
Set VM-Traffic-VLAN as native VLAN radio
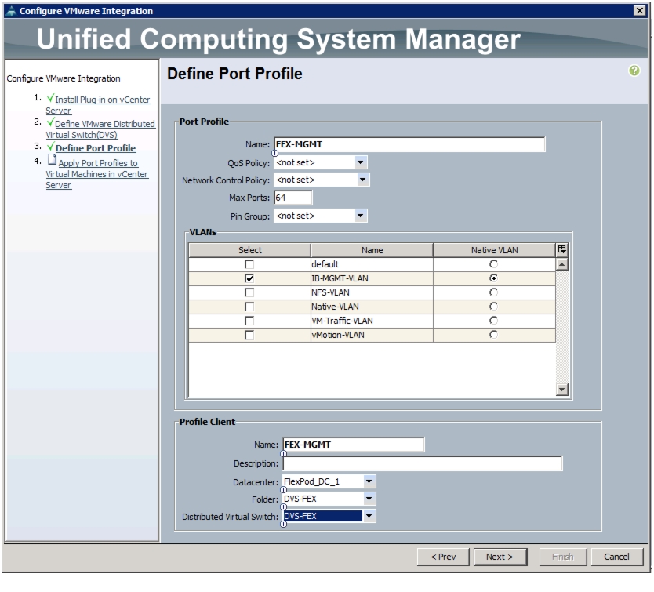pyautogui.click(x=493, y=321)
